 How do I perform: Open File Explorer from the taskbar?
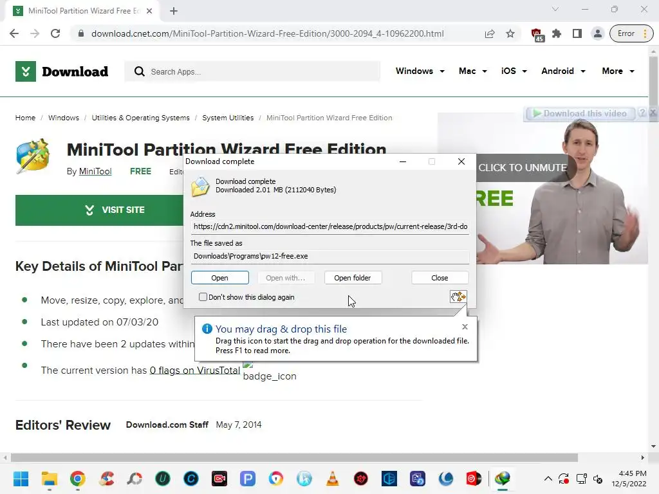[49, 479]
